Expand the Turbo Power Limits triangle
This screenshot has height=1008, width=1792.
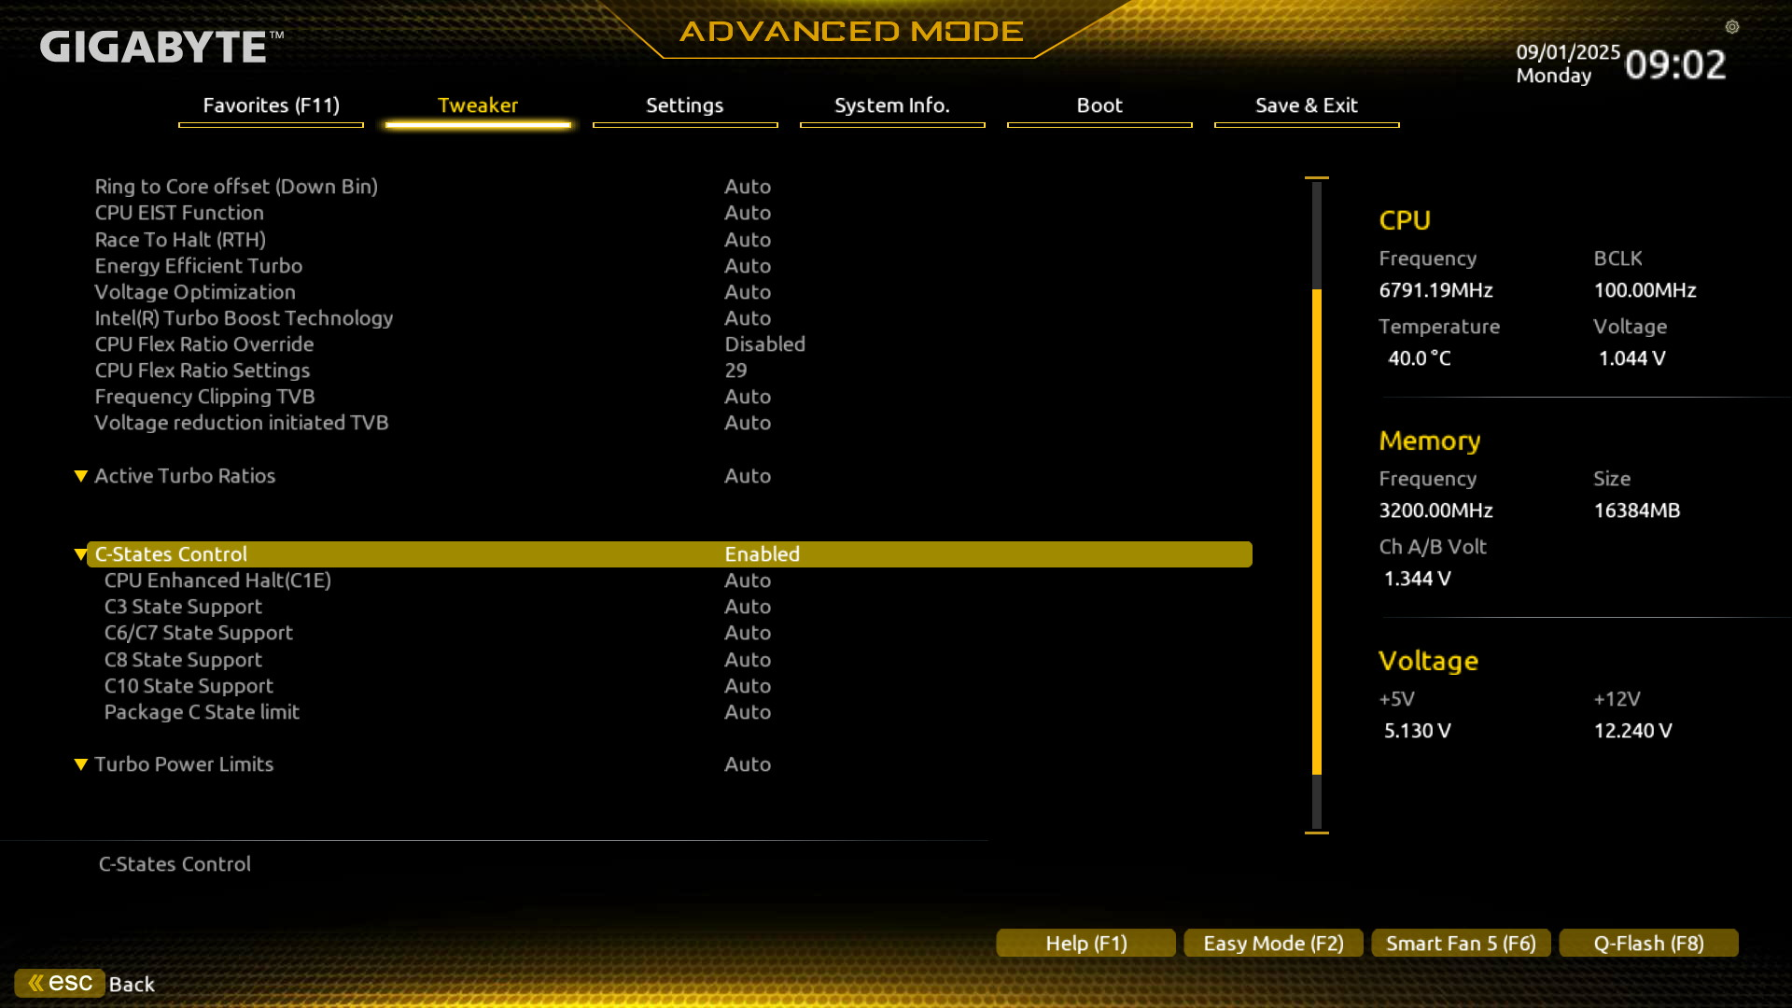point(81,764)
